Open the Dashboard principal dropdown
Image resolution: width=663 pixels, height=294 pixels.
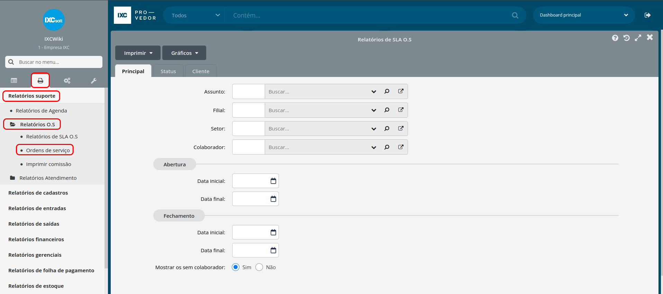click(x=584, y=15)
